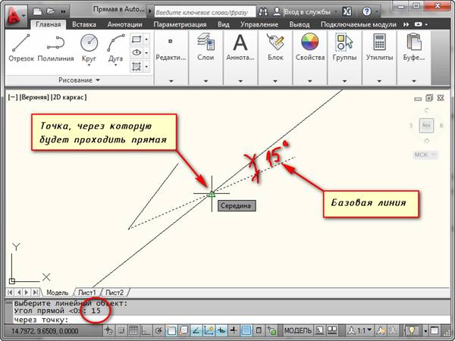The image size is (455, 341).
Task: Open Quick View Layouts in status bar
Action: 320,330
